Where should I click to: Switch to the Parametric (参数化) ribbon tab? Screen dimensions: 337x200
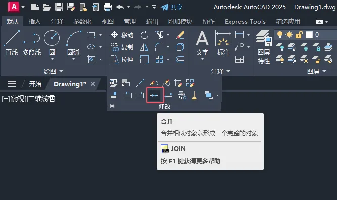pos(82,22)
